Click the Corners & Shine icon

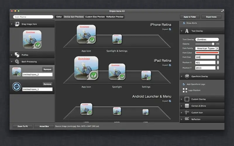187,106
